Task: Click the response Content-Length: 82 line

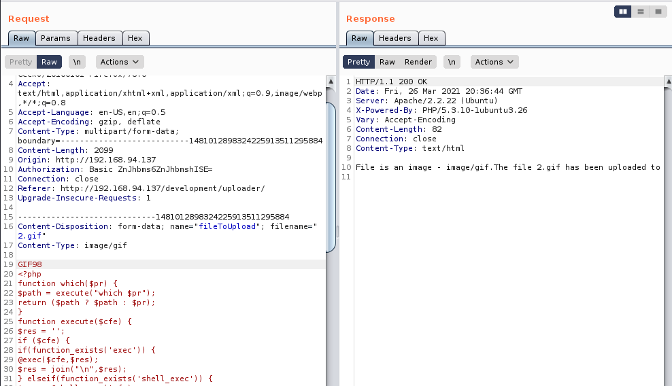Action: click(399, 129)
